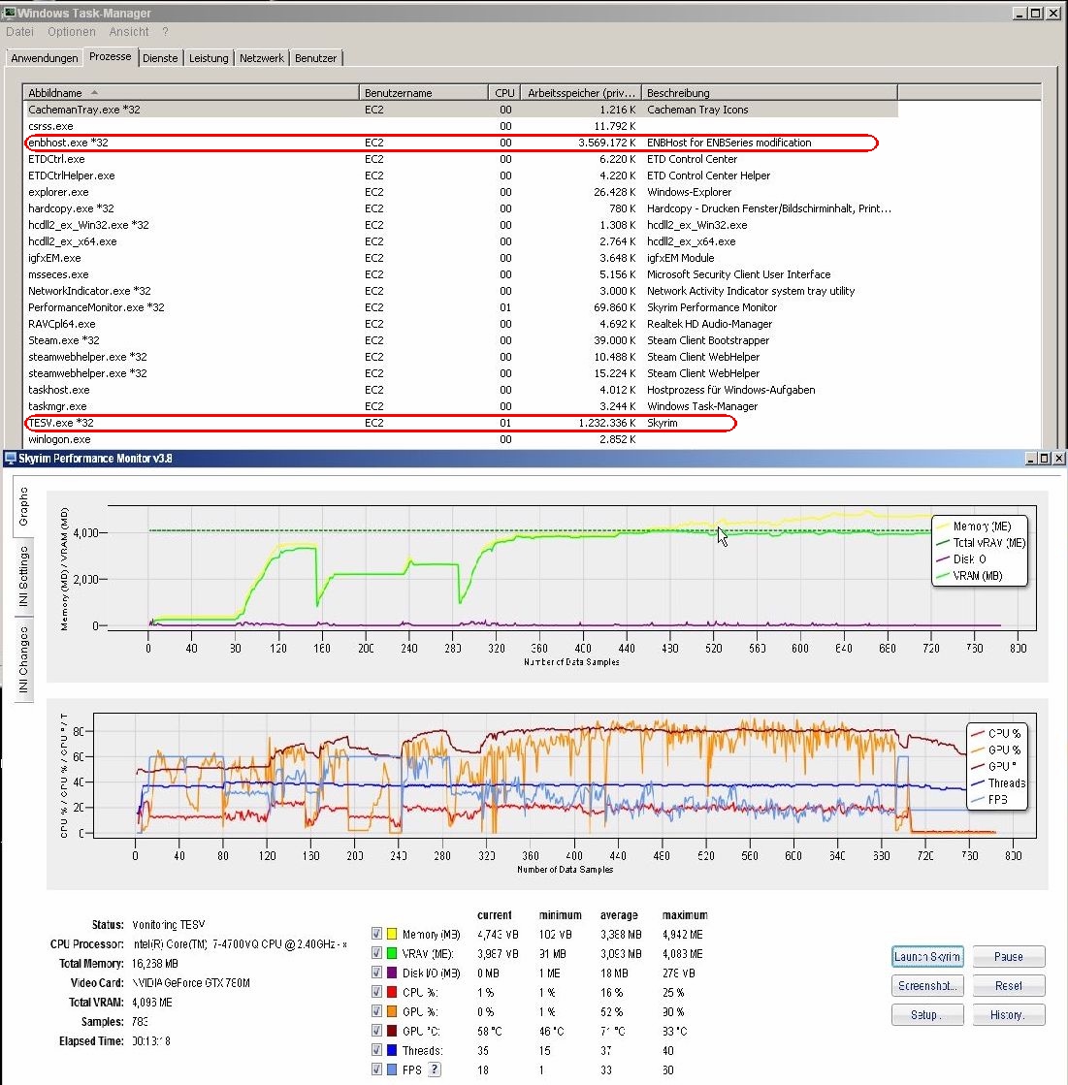Image resolution: width=1068 pixels, height=1085 pixels.
Task: Click the orange GPU % color swatch
Action: tap(392, 1011)
